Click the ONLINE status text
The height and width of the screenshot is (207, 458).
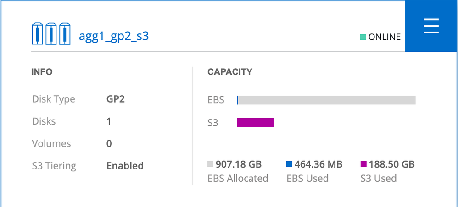click(385, 37)
